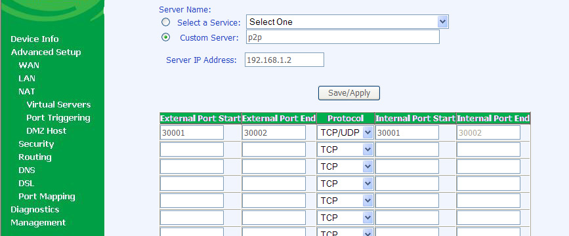Open Device Info in the sidebar
This screenshot has height=236, width=569.
point(35,39)
